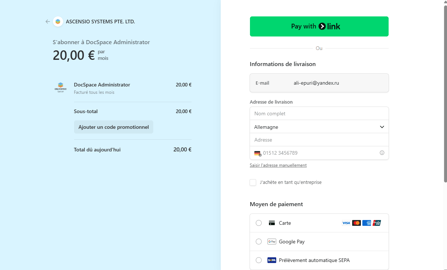Click the UnionPay icon
Screen dimensions: 447x270
pyautogui.click(x=377, y=223)
